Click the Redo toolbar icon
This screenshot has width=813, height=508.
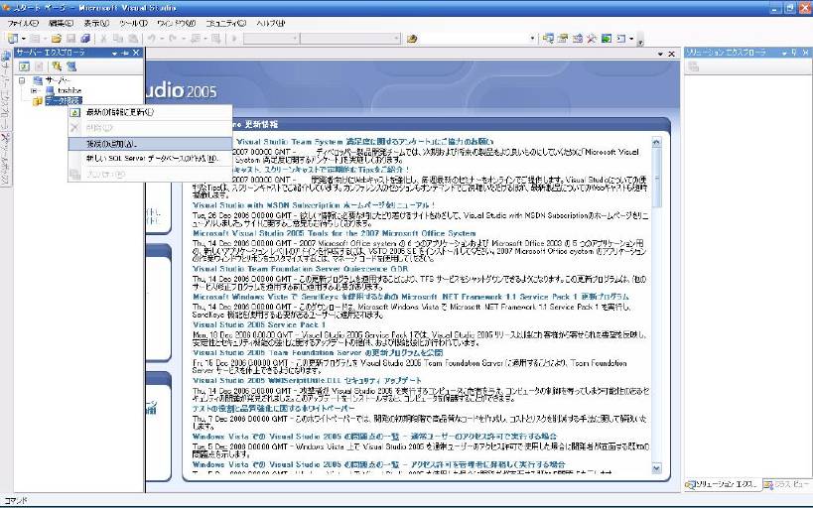(172, 39)
